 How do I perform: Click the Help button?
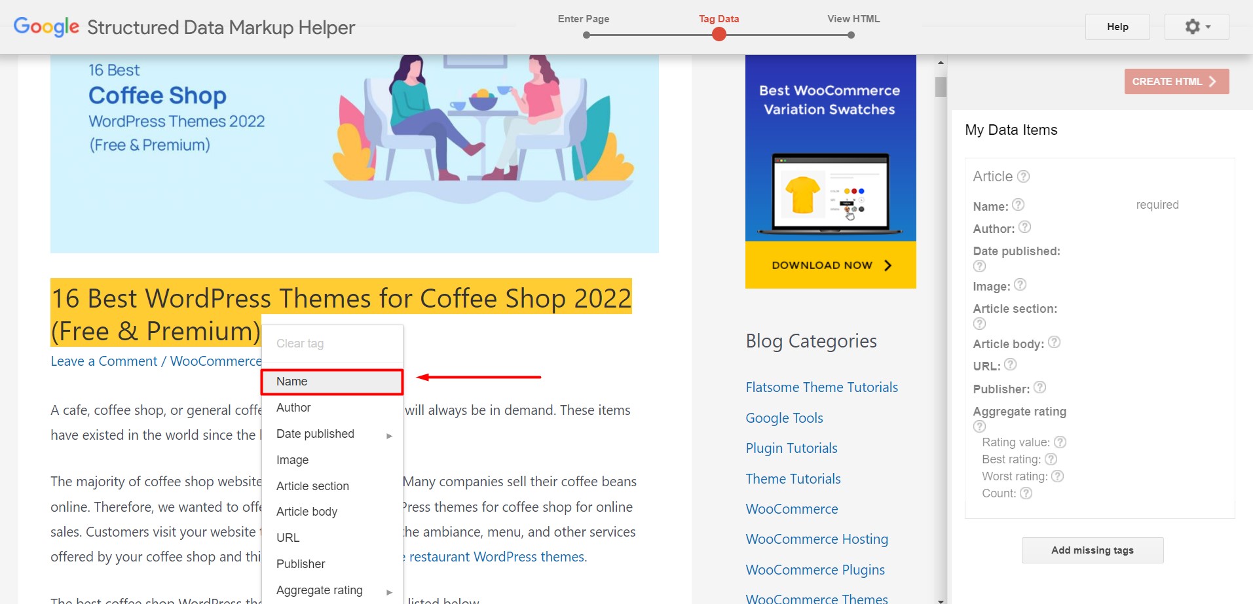point(1117,27)
